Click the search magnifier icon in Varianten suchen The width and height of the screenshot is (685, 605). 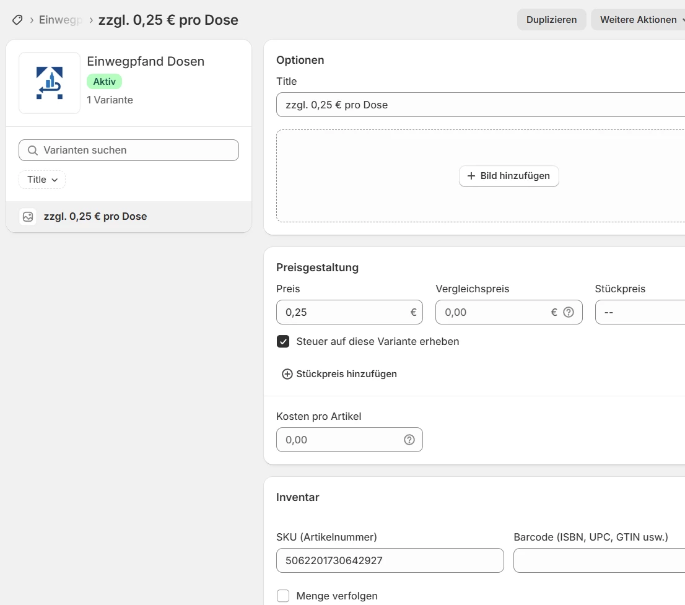tap(33, 150)
